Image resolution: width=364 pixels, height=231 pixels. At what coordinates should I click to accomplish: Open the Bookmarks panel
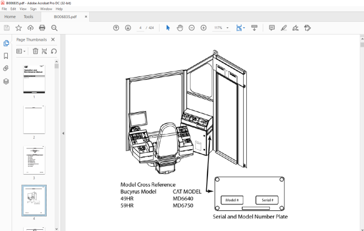tap(6, 56)
